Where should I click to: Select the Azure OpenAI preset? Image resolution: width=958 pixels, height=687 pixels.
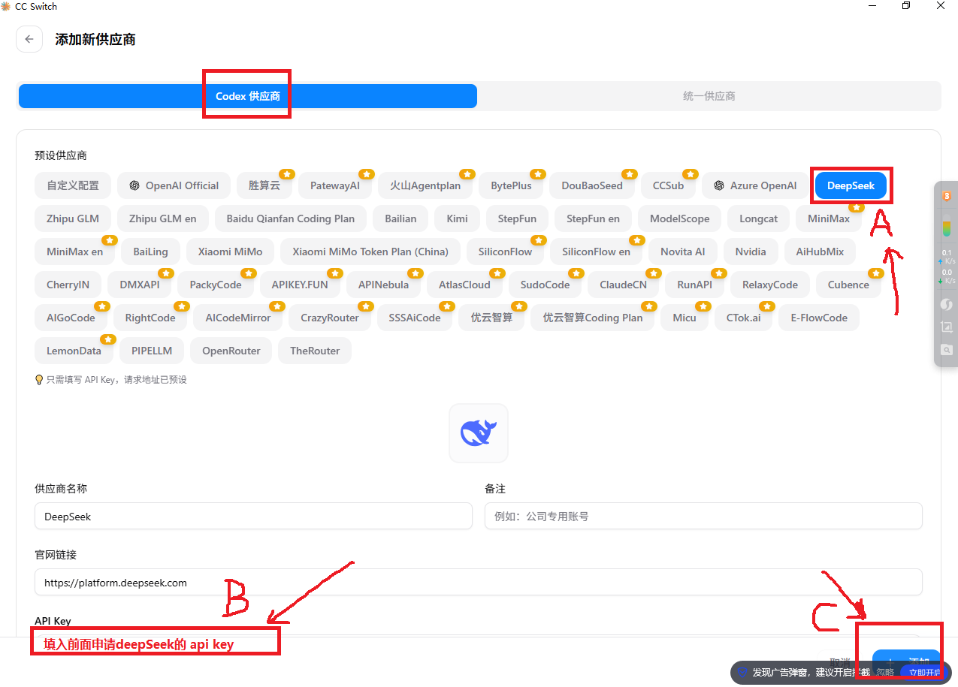[x=755, y=185]
